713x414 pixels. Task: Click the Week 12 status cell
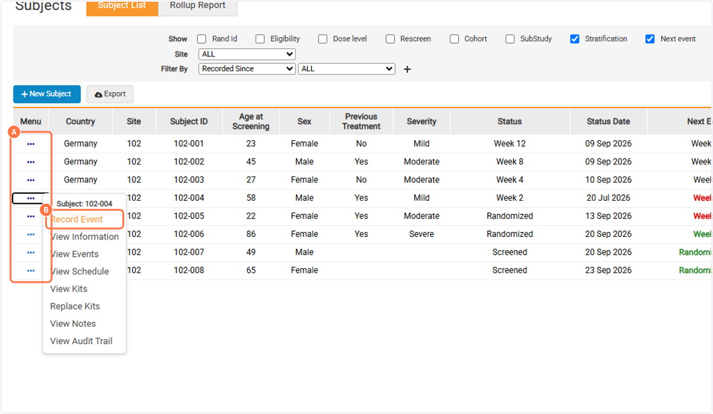point(510,144)
